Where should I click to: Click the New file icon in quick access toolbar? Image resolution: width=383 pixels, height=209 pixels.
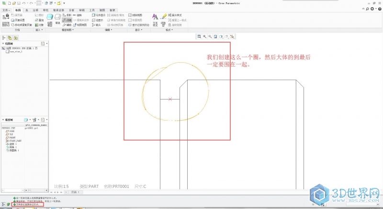click(x=9, y=3)
